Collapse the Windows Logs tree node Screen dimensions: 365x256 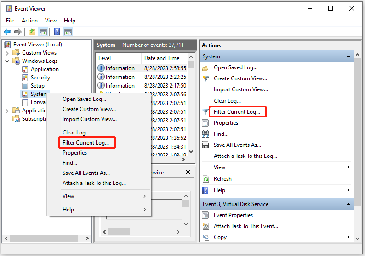(x=7, y=61)
